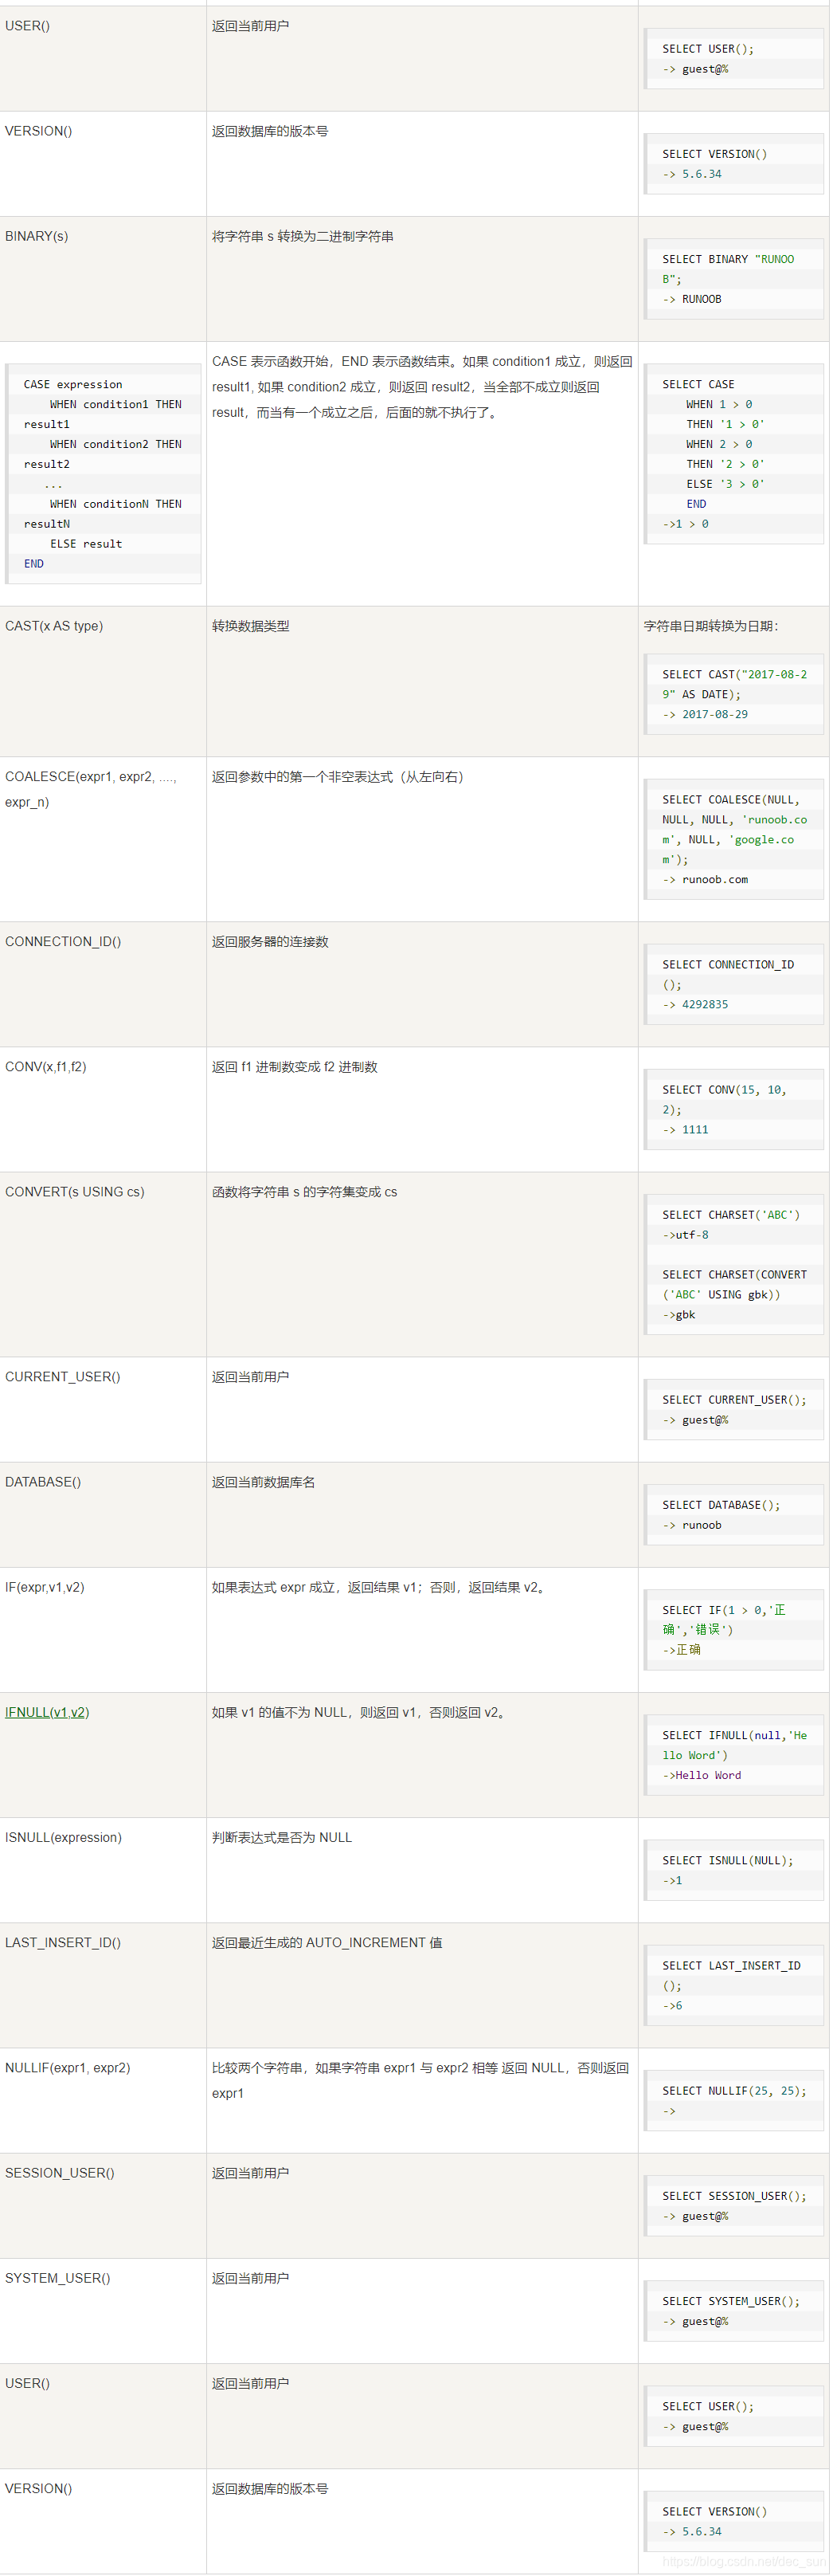The height and width of the screenshot is (2576, 833).
Task: Click result '-> 1111'
Action: click(x=685, y=1129)
